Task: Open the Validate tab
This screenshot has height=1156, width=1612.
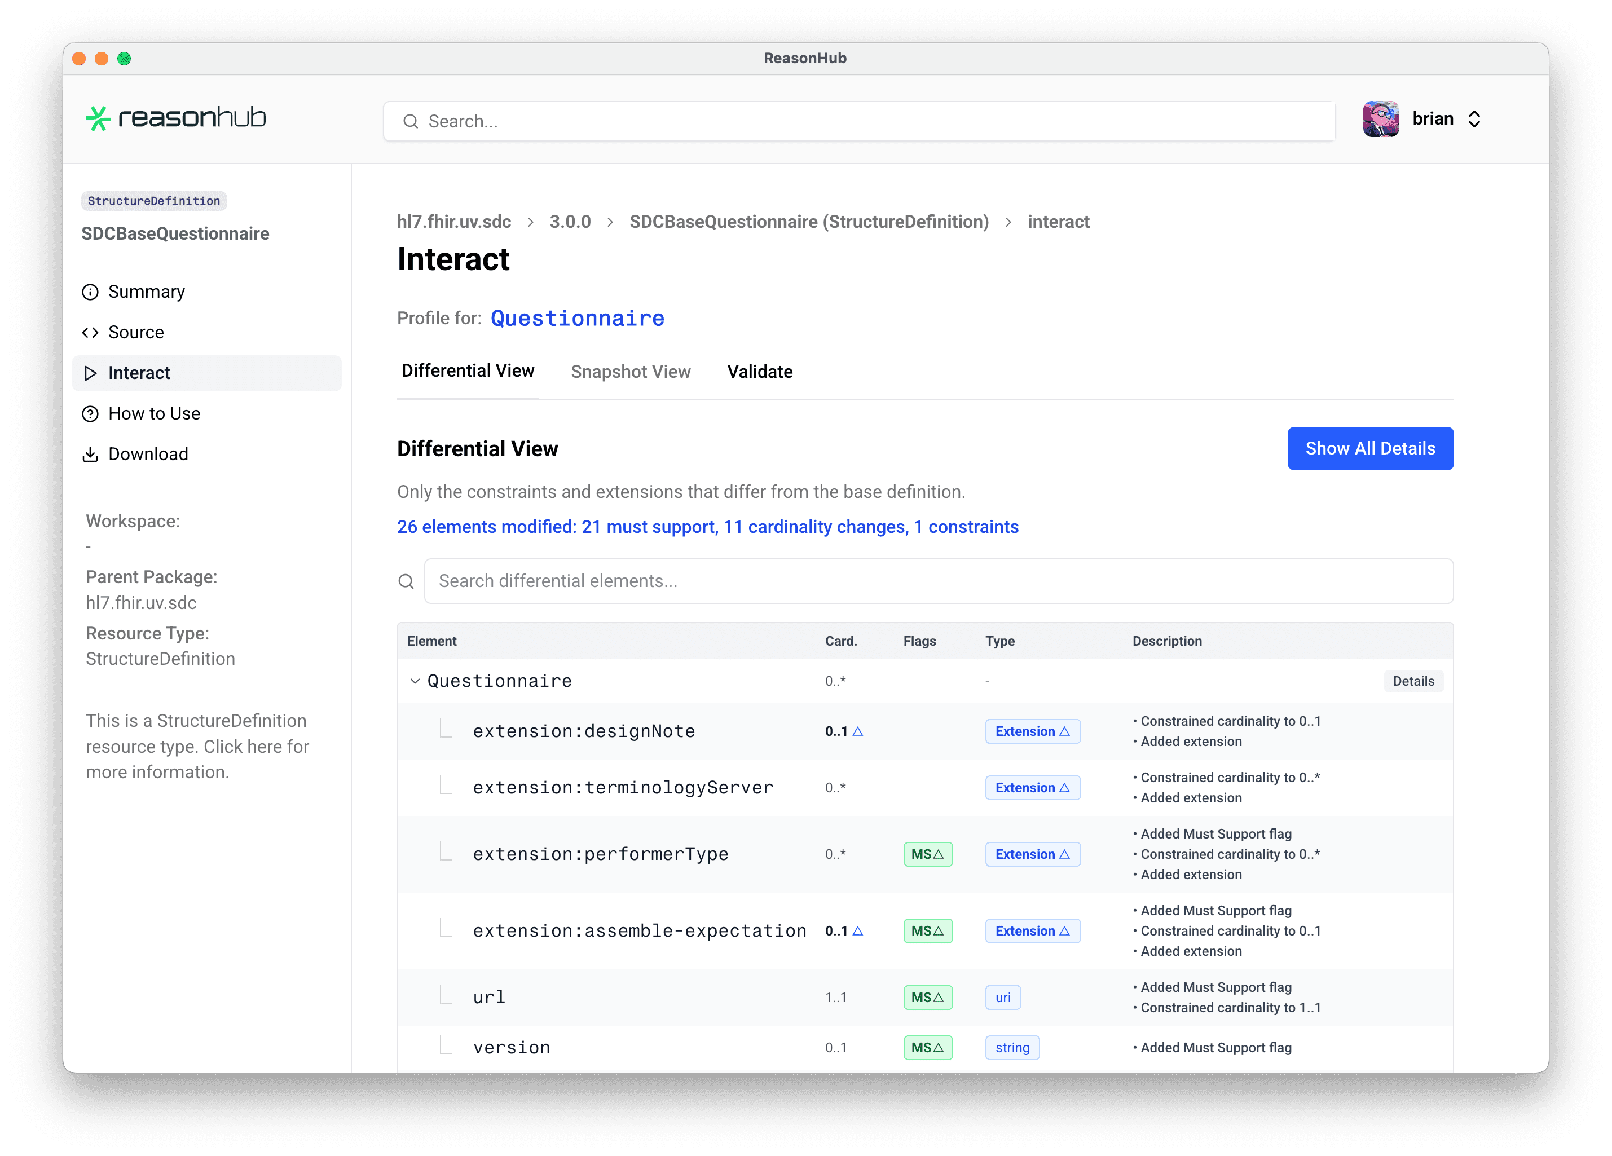Action: click(759, 371)
